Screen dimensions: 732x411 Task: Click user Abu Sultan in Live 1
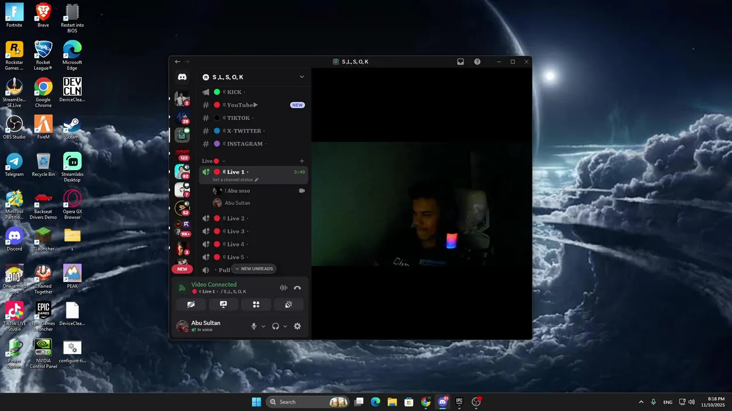pyautogui.click(x=259, y=203)
